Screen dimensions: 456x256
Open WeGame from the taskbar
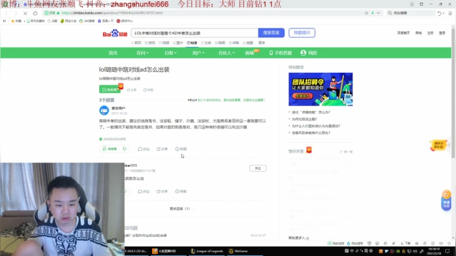239,251
